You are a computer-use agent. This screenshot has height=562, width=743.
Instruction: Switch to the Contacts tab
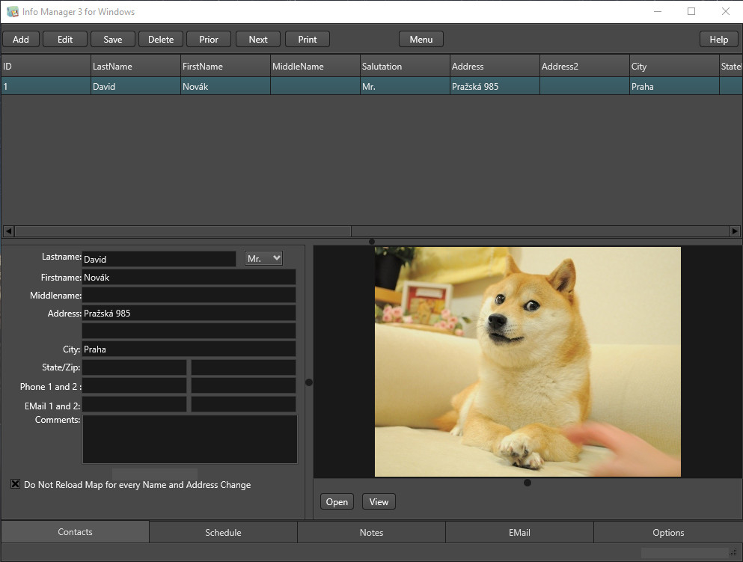pyautogui.click(x=75, y=531)
